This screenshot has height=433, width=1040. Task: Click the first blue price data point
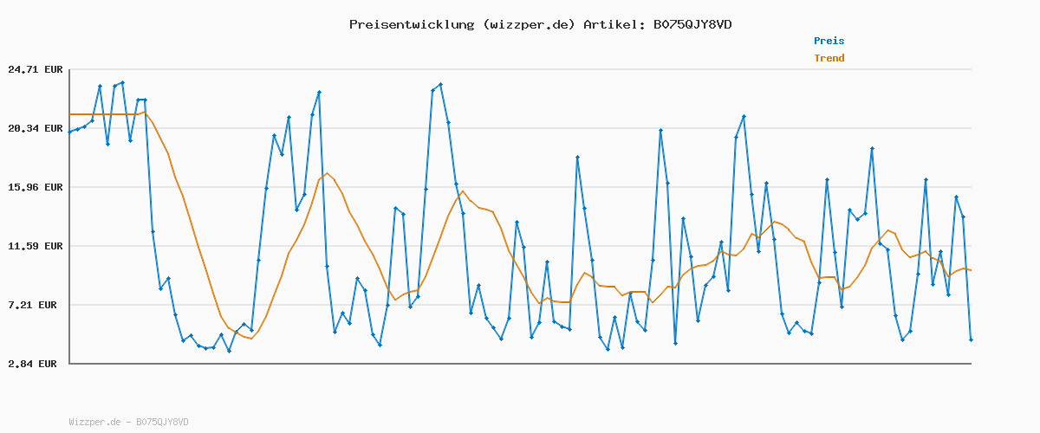70,132
